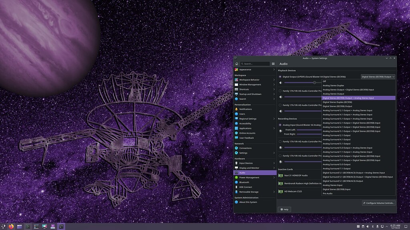
Task: Click the home icon in System Settings
Action: 237,64
